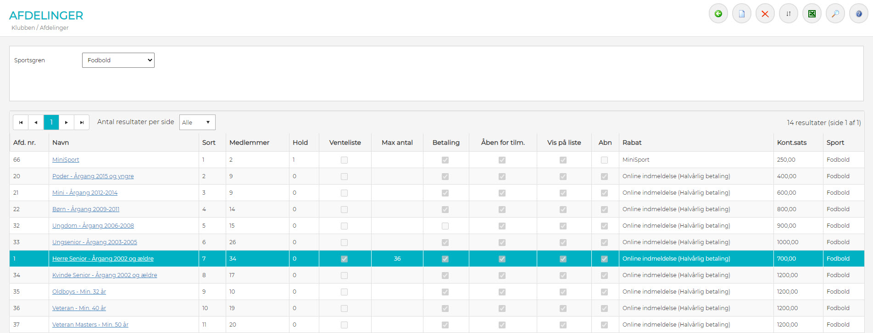Go to the first page of results

coord(21,122)
